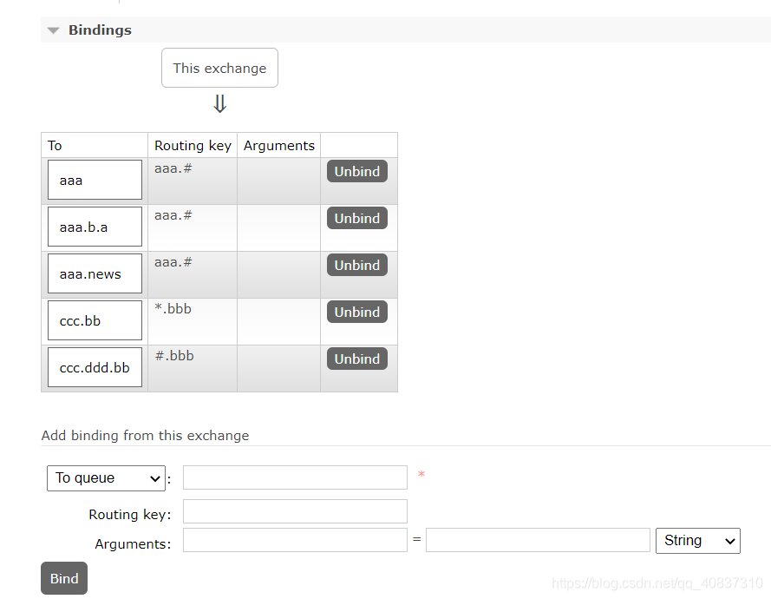Unbind the ccc.bb queue binding
The width and height of the screenshot is (771, 599).
357,312
